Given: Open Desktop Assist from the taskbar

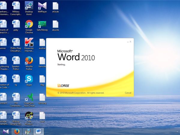Looking at the screenshot, I should click(28, 132).
